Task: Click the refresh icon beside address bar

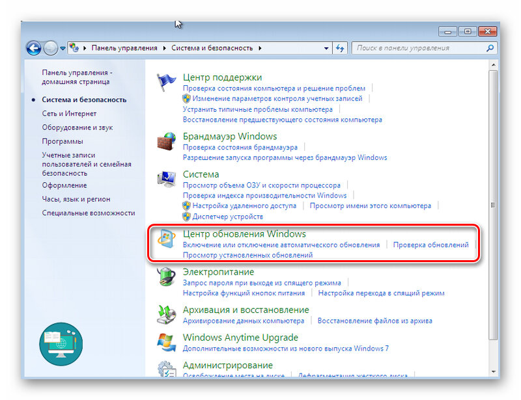Action: pyautogui.click(x=340, y=48)
